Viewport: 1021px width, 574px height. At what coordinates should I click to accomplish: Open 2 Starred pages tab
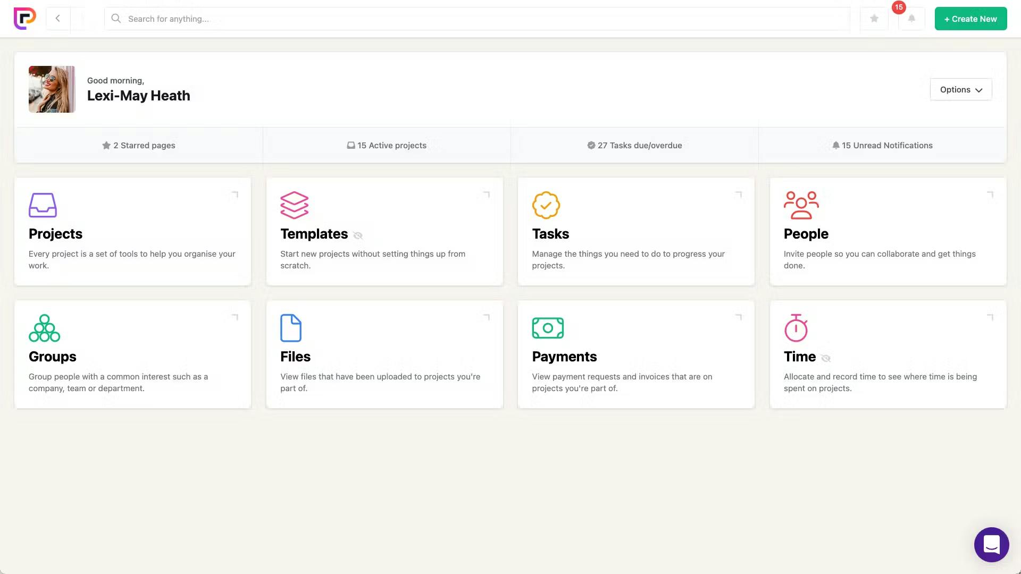click(138, 145)
